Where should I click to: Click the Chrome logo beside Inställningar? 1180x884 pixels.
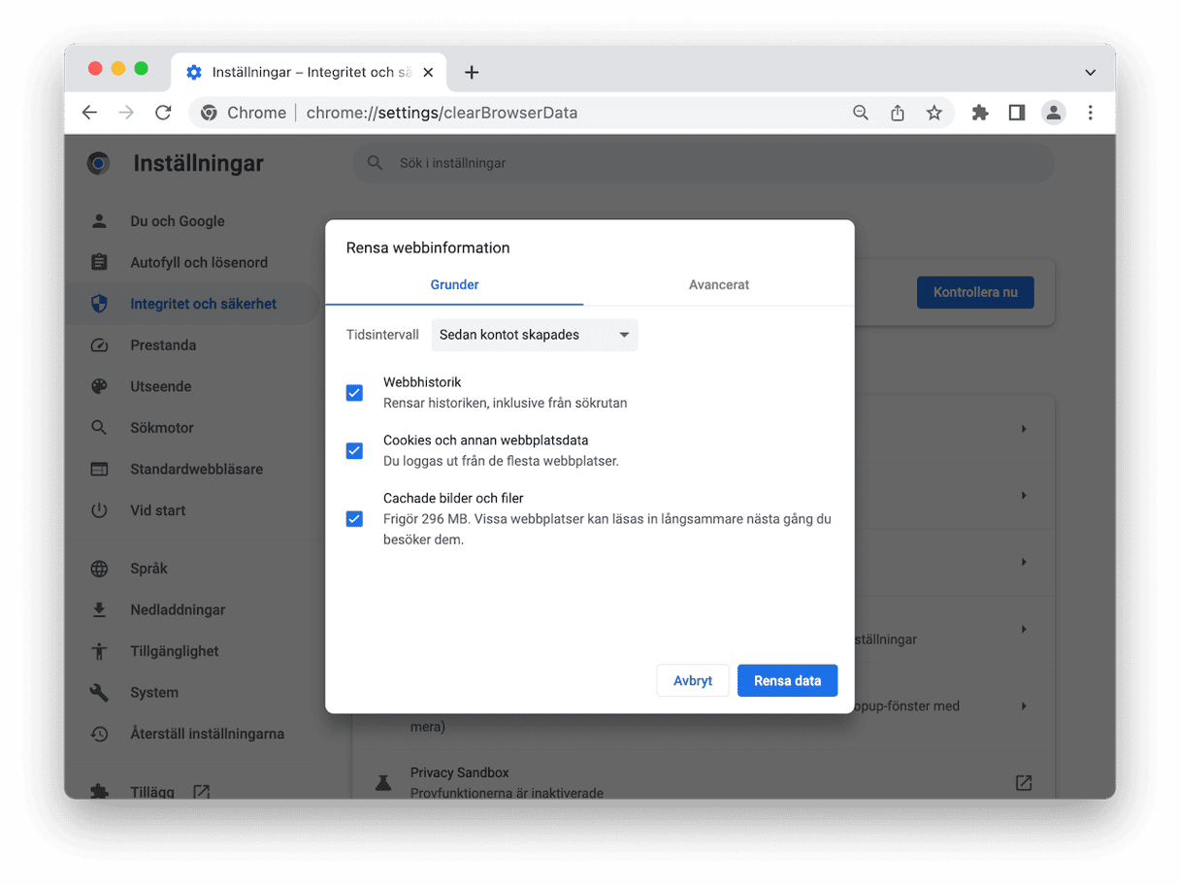(x=99, y=163)
